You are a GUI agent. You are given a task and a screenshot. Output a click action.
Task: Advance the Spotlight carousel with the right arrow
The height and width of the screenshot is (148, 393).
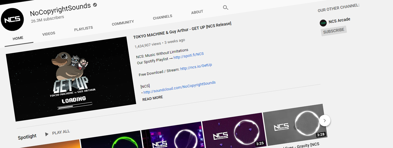click(x=325, y=121)
